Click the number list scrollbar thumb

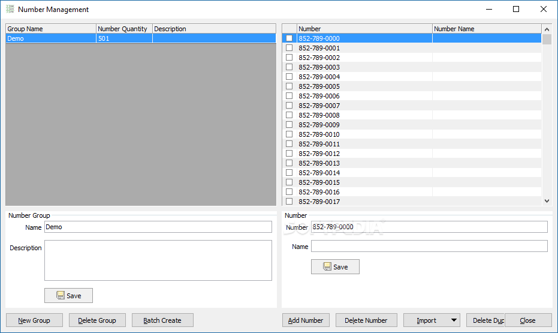click(x=547, y=39)
